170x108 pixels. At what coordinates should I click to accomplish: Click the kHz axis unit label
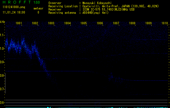pos(2,22)
